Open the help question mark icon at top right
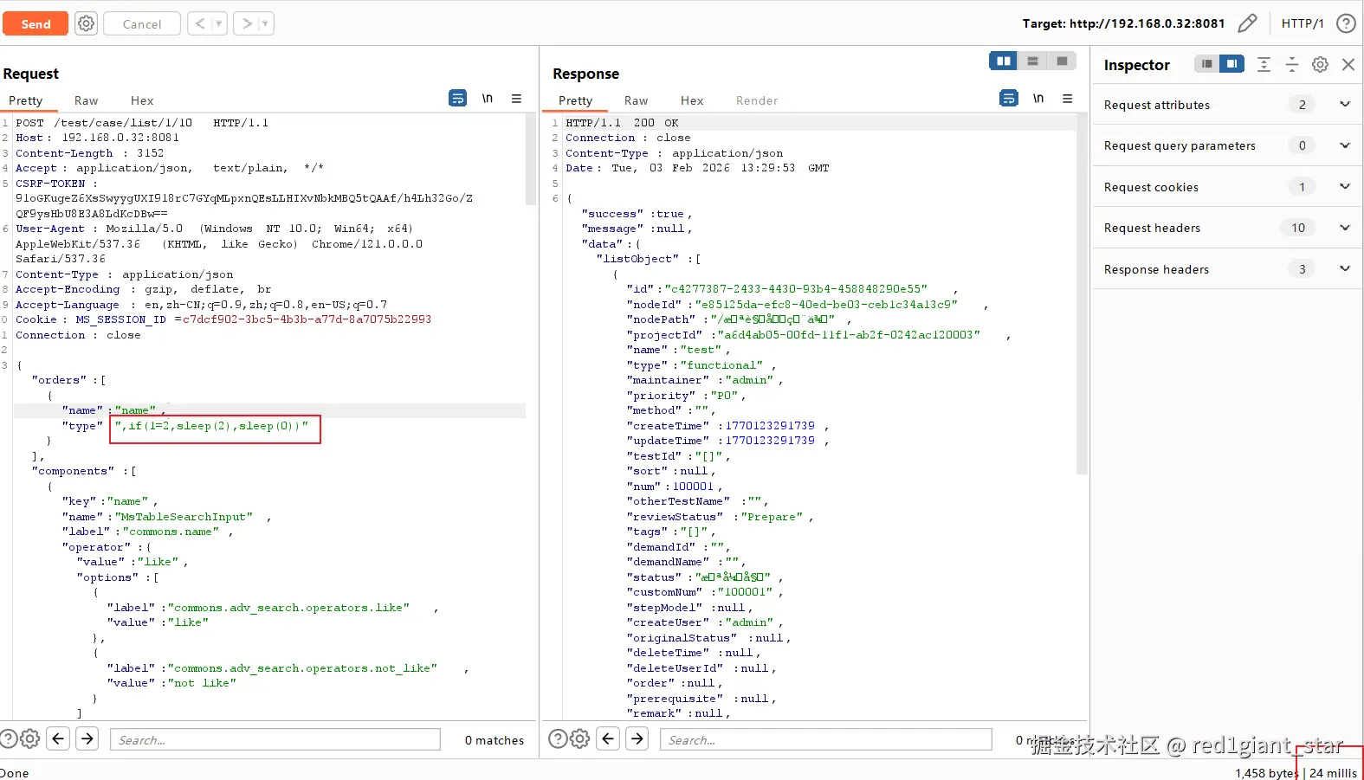 click(1346, 23)
